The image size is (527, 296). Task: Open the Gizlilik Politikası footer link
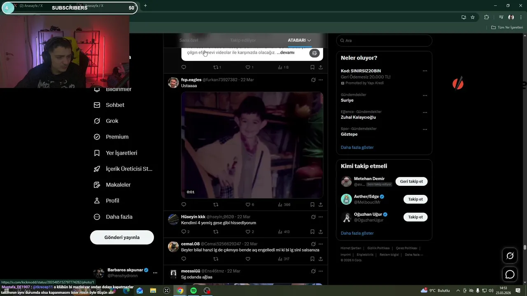[378, 248]
